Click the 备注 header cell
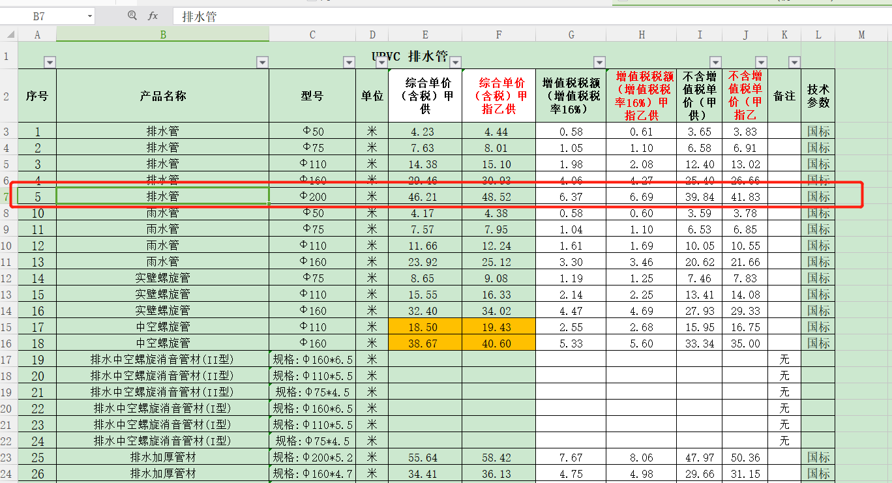 click(x=784, y=96)
